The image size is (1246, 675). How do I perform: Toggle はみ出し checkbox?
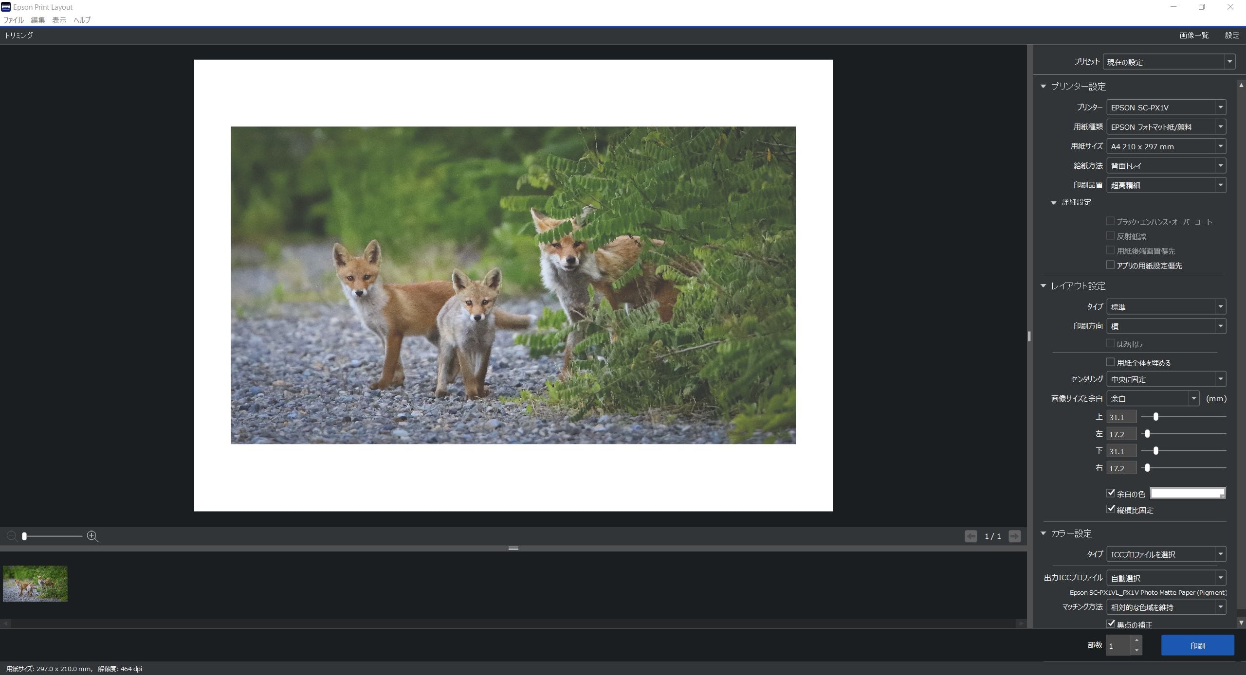(x=1110, y=343)
